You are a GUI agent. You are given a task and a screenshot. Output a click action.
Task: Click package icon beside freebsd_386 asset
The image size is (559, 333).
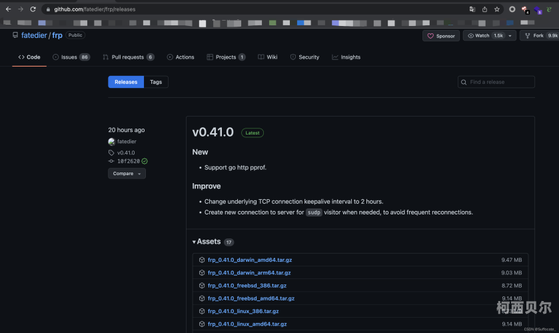click(x=202, y=286)
